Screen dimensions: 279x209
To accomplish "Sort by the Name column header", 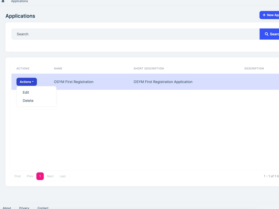I will click(58, 69).
